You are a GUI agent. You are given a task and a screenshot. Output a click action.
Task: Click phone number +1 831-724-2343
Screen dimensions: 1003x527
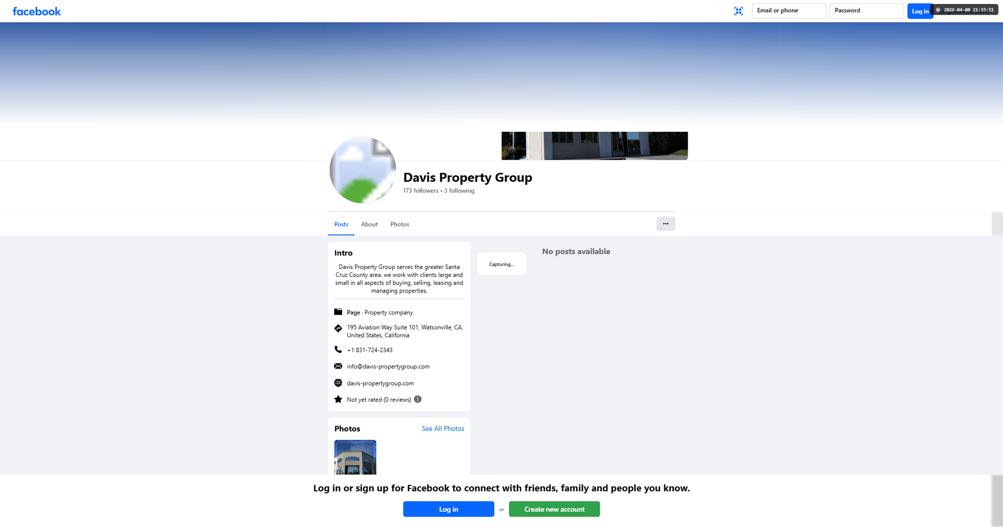pyautogui.click(x=370, y=350)
